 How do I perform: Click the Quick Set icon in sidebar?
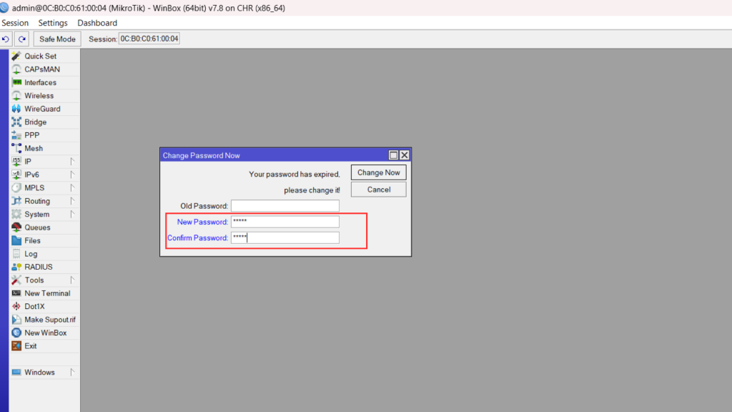tap(16, 56)
